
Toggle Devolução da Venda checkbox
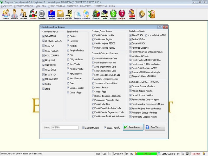point(131,56)
